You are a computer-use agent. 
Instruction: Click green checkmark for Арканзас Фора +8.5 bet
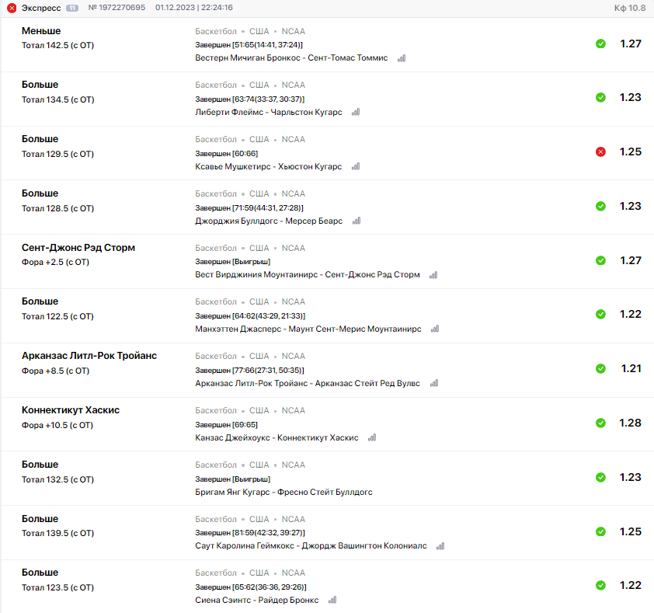600,368
